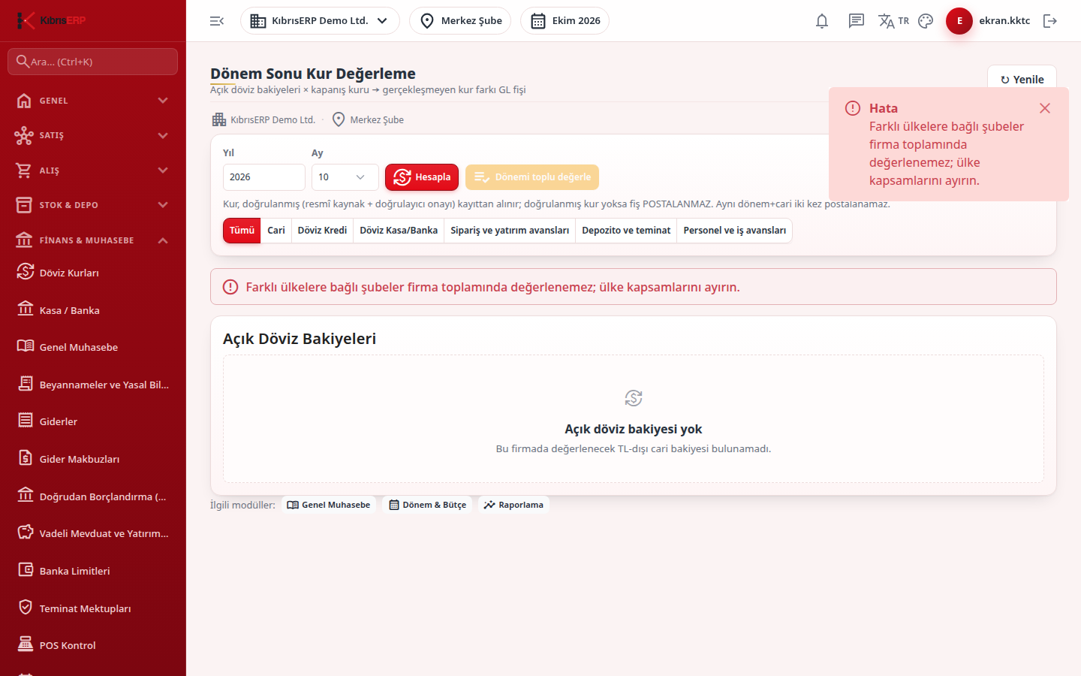Expand the STOK & DEPO section
Screen dimensions: 1081x676
tap(93, 205)
